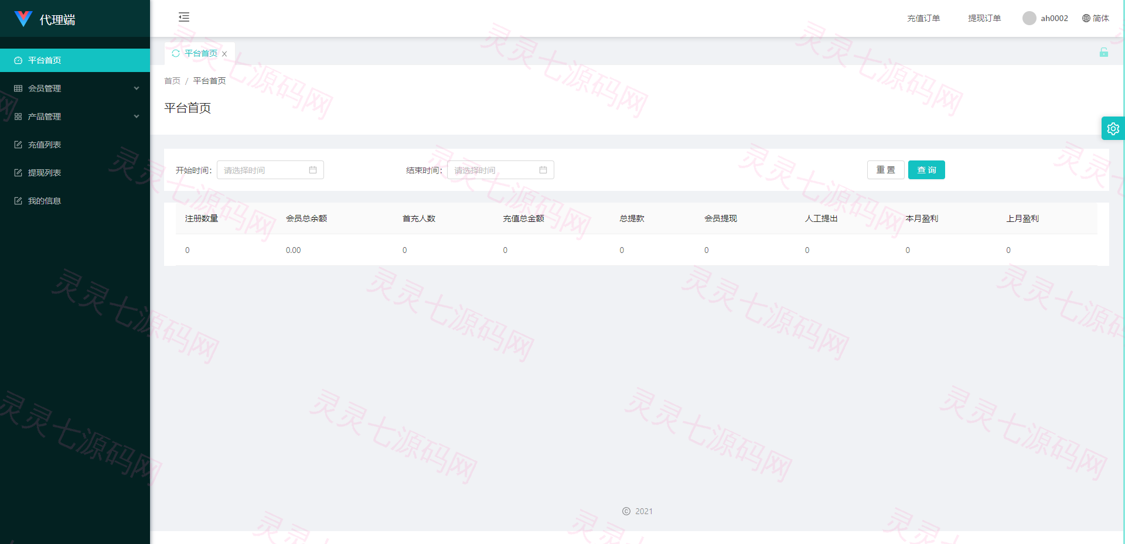The height and width of the screenshot is (544, 1125).
Task: Close the 平台首页 tab
Action: [x=224, y=54]
